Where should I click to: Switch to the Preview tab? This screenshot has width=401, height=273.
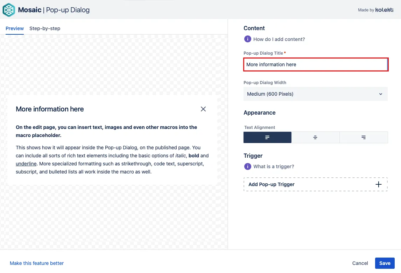click(15, 28)
